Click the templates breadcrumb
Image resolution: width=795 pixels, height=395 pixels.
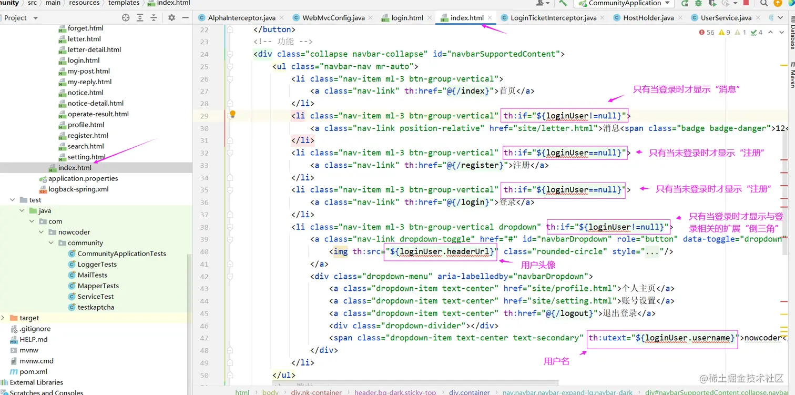click(124, 3)
